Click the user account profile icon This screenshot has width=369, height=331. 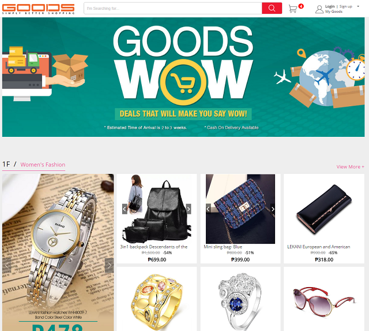point(319,9)
